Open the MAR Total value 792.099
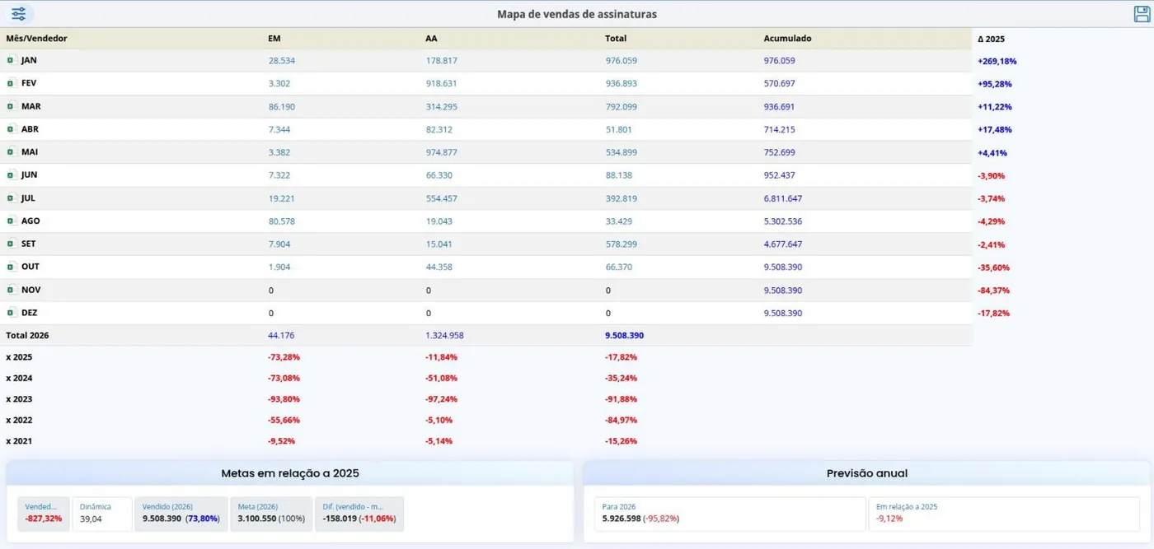 (x=621, y=107)
